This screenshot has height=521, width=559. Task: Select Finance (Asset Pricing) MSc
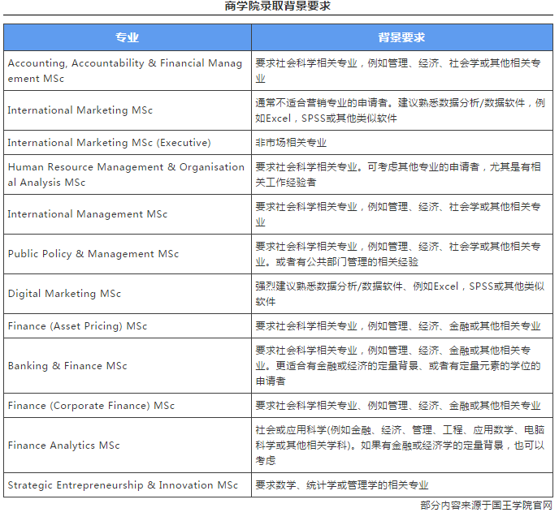click(78, 326)
